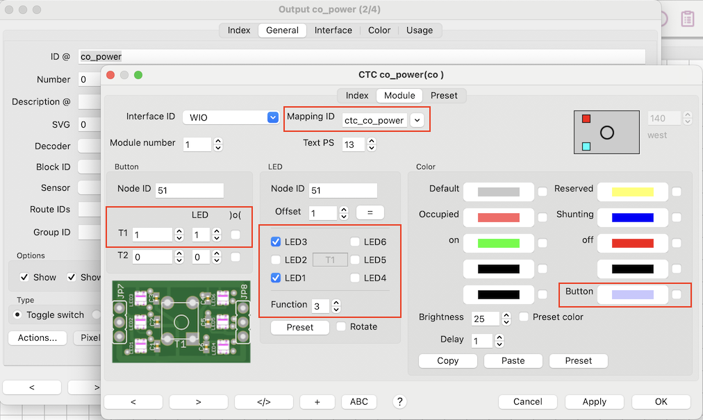Click the cyan square in orientation preview
The height and width of the screenshot is (420, 703).
click(586, 146)
